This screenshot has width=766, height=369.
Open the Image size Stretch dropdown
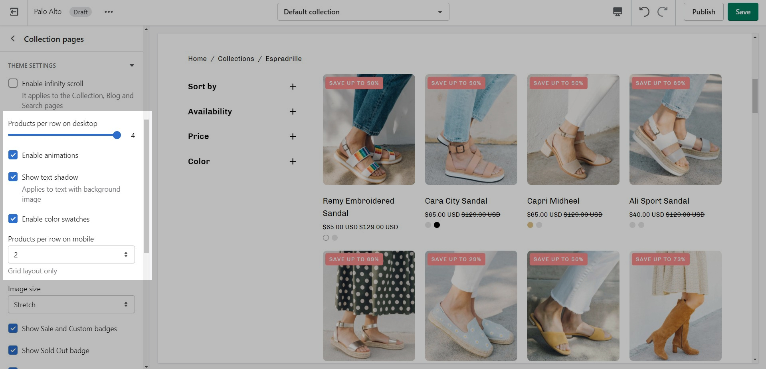point(71,304)
